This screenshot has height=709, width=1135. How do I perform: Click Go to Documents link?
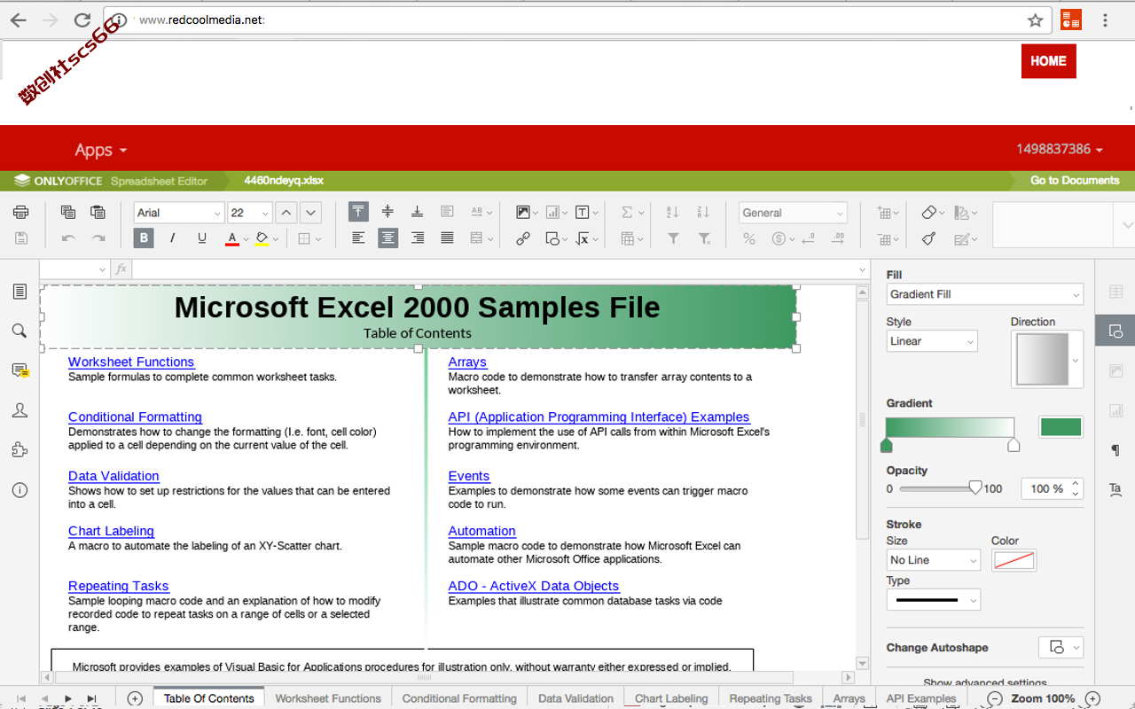[1075, 181]
